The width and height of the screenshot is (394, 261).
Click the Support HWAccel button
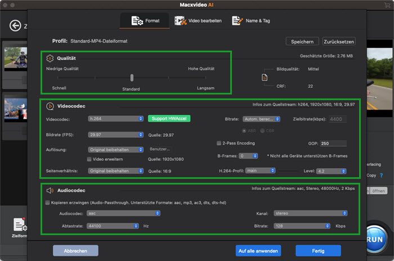(x=169, y=119)
